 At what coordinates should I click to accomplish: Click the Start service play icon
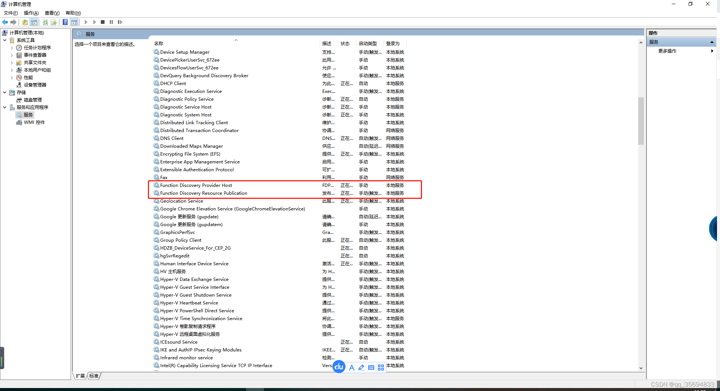pos(86,22)
